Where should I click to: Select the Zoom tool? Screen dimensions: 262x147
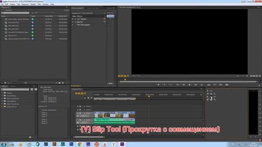point(215,100)
